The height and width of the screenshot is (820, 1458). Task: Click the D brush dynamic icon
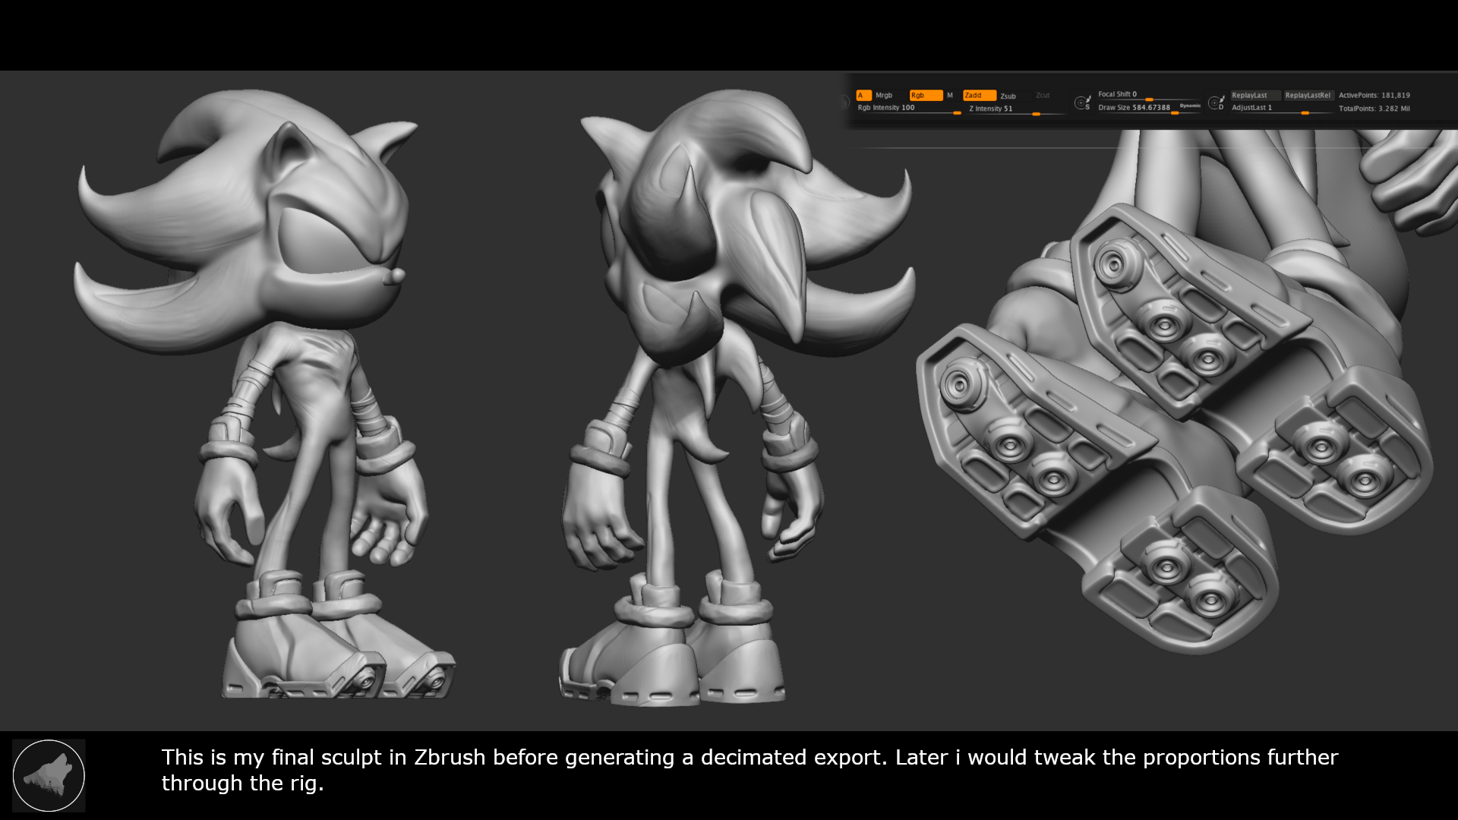pyautogui.click(x=1217, y=102)
